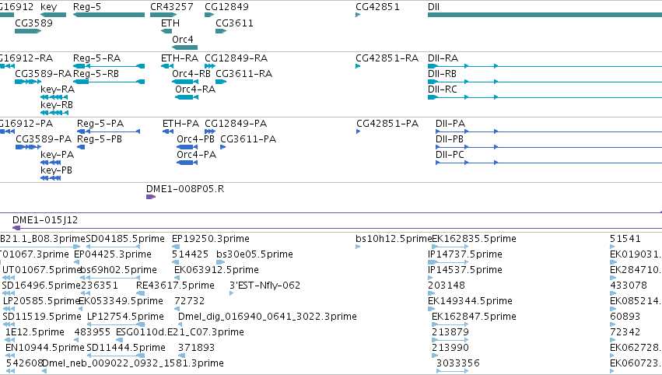662x375 pixels.
Task: Click the Reg-5-PA protein label
Action: (100, 123)
